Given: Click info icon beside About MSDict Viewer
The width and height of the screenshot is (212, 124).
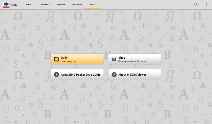Looking at the screenshot, I should (x=114, y=75).
